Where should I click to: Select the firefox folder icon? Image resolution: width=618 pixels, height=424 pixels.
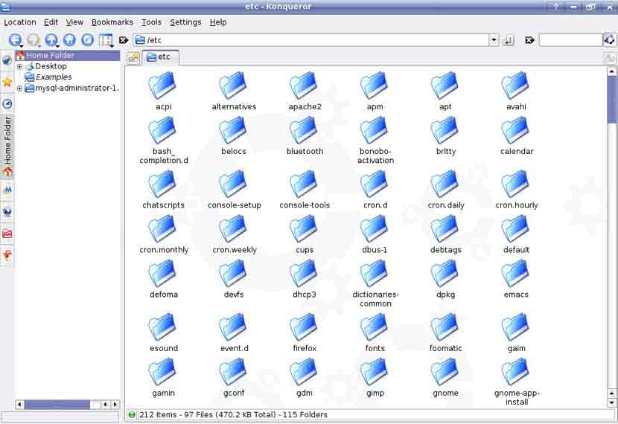[x=305, y=327]
